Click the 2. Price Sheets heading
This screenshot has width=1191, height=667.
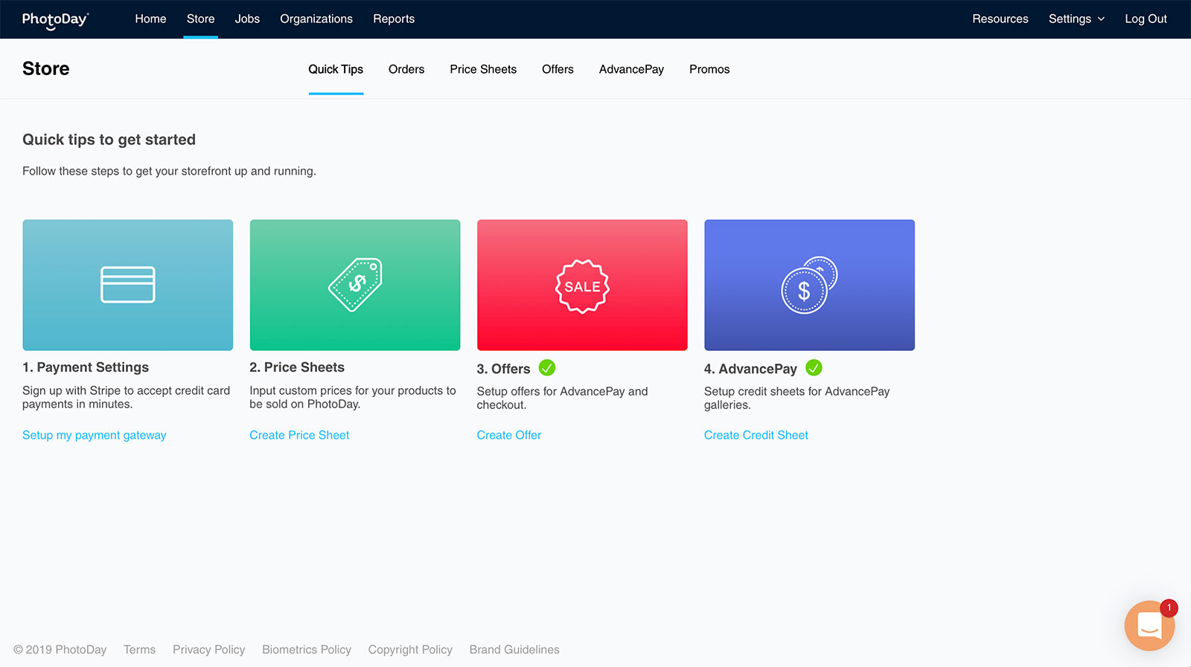point(297,367)
